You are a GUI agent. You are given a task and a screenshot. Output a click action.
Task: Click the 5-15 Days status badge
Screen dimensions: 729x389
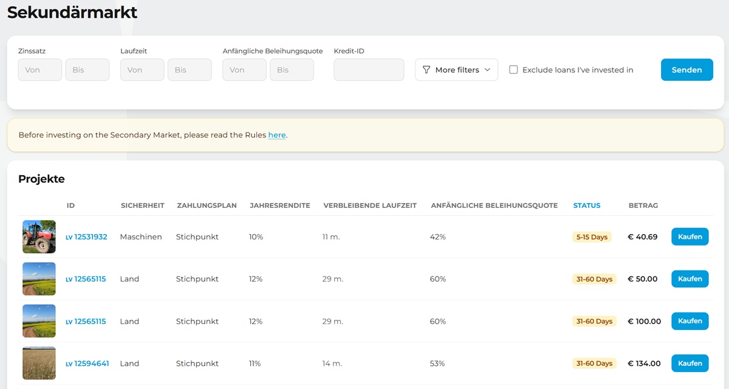click(592, 237)
